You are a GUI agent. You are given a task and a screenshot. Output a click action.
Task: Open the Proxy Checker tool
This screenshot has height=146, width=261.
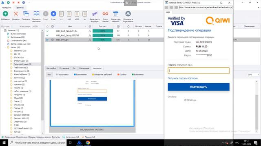tap(105, 14)
